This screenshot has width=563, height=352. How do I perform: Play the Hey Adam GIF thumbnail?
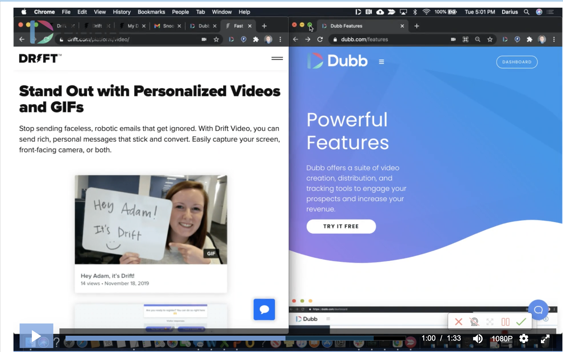pos(151,220)
